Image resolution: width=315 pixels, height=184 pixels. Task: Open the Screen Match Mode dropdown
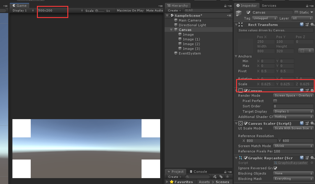[293, 146]
